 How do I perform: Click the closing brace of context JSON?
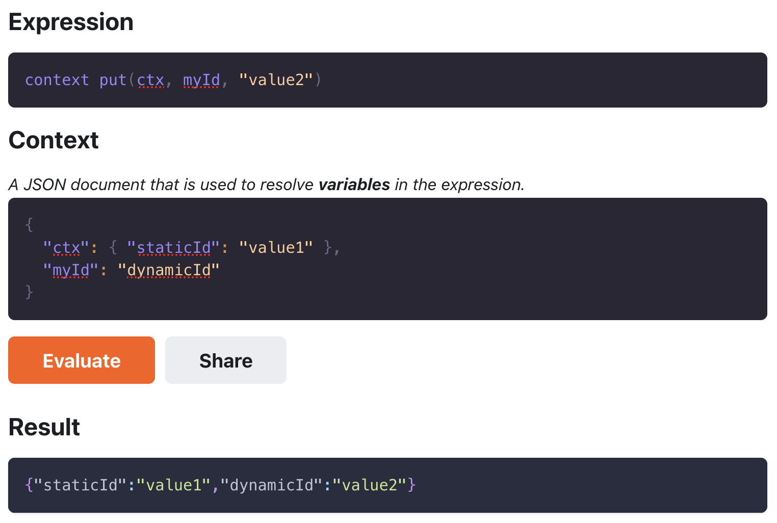[x=29, y=292]
